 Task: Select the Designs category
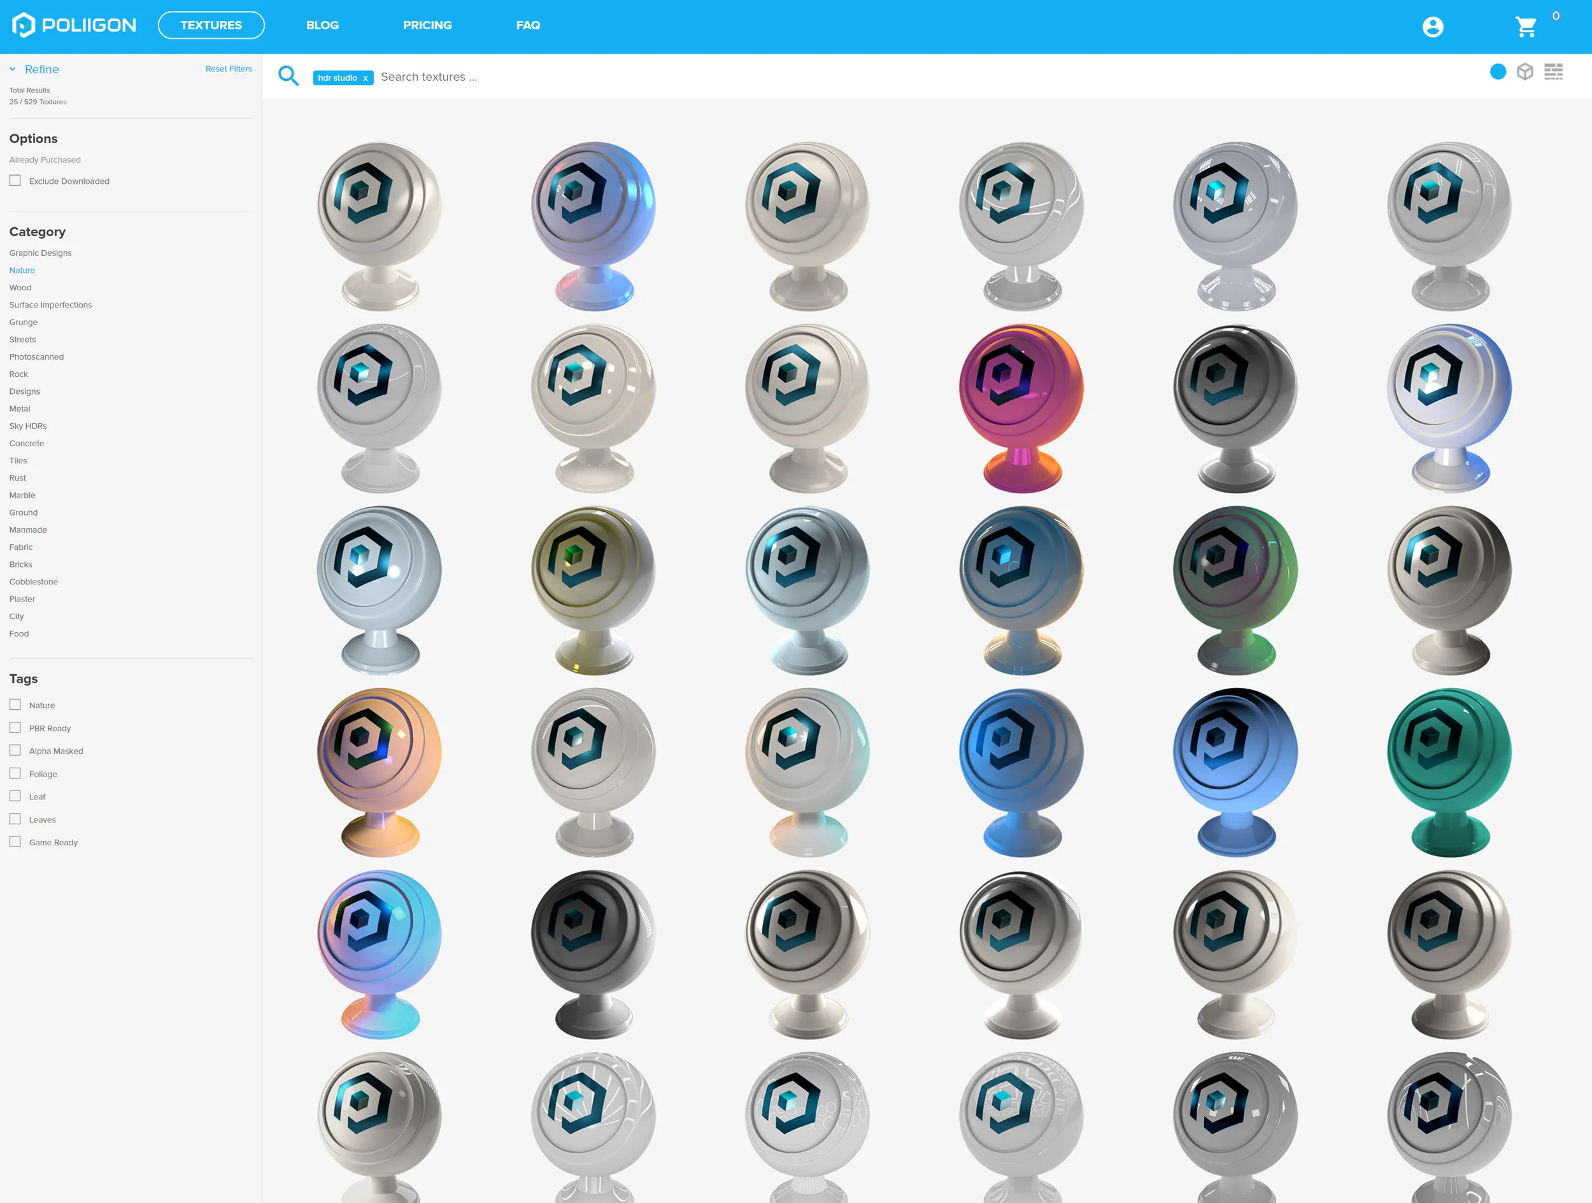24,391
